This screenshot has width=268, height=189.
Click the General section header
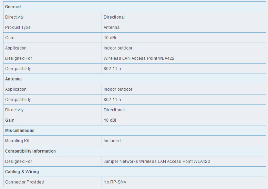click(13, 7)
